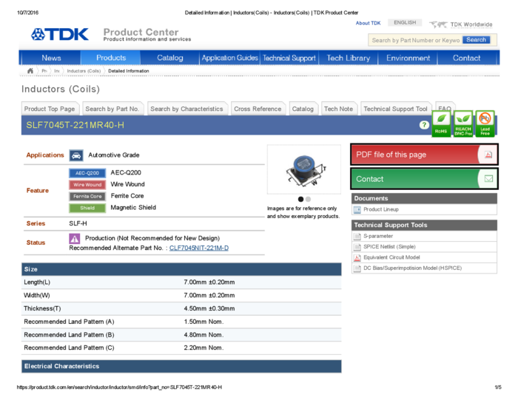Click the SLF7045T-221MR40-H part number heading
Screen dimensions: 518x400
(75, 125)
